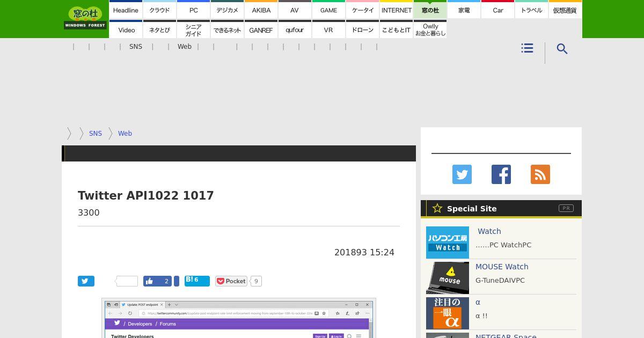Share article with Twitter bird button
Viewport: 644px width, 338px height.
(86, 281)
